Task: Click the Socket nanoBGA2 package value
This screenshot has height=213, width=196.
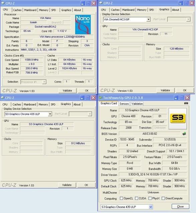Action: click(45, 27)
